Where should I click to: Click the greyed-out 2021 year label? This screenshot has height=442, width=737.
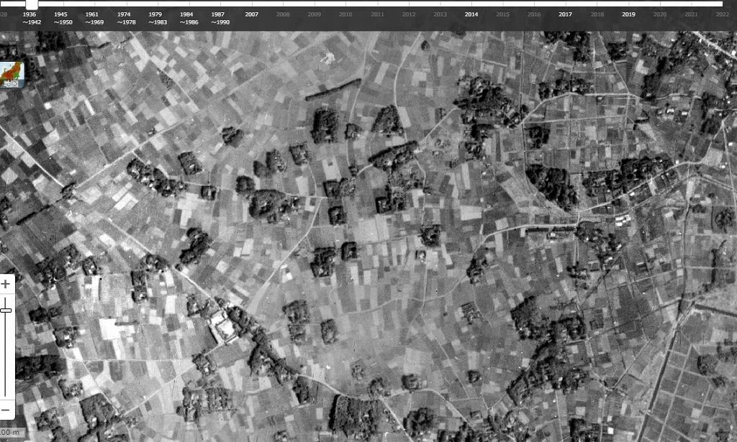pyautogui.click(x=691, y=14)
